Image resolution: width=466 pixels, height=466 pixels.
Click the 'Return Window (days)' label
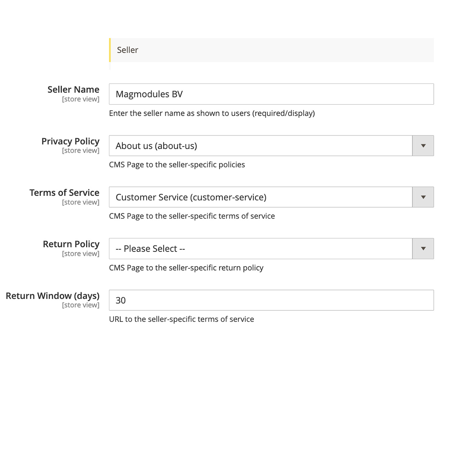coord(52,296)
